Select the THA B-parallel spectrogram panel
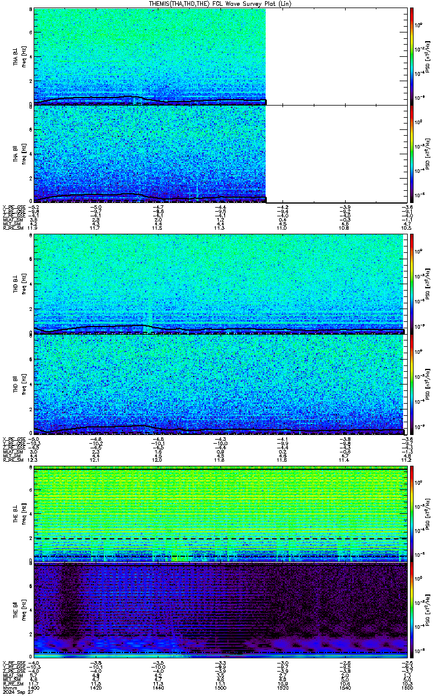 tap(150, 154)
